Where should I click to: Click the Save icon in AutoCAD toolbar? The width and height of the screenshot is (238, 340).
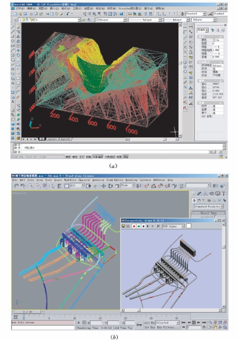(25, 14)
